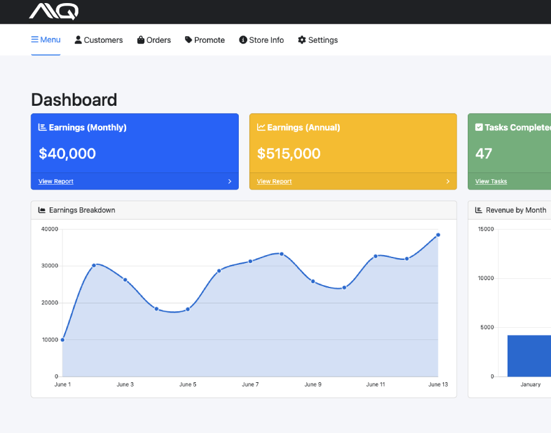
Task: Open the Orders menu item
Action: [154, 40]
